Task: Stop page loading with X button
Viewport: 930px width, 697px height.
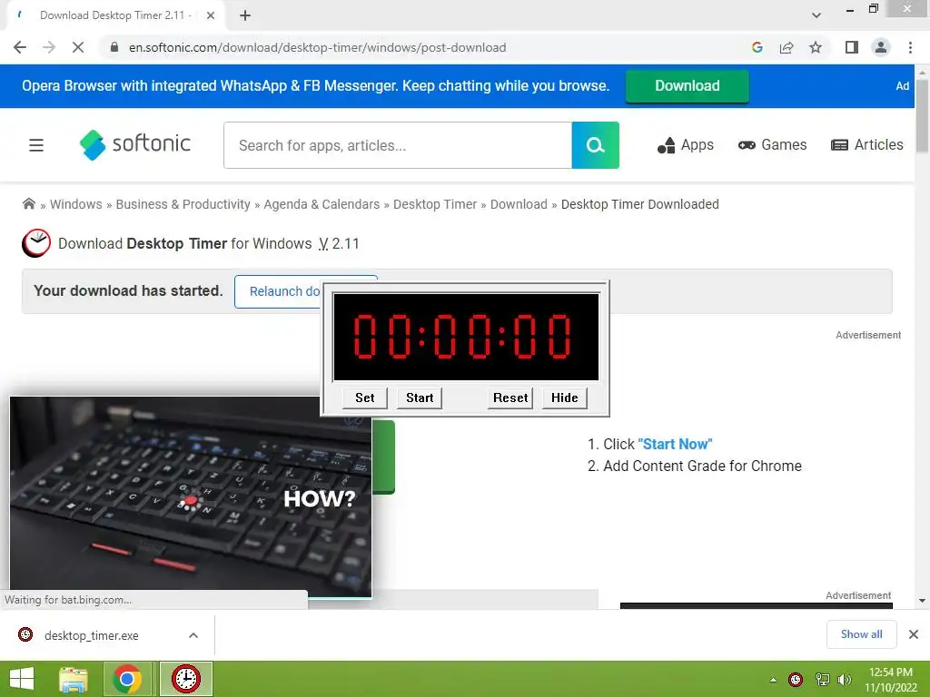Action: [x=78, y=47]
